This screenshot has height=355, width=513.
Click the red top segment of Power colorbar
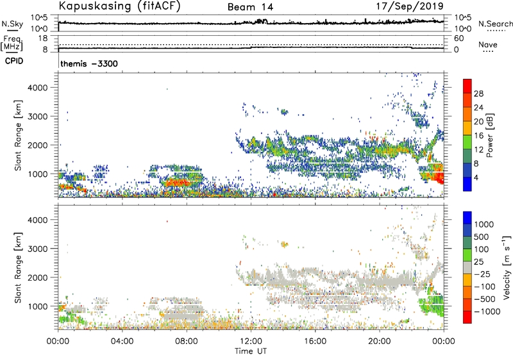467,86
